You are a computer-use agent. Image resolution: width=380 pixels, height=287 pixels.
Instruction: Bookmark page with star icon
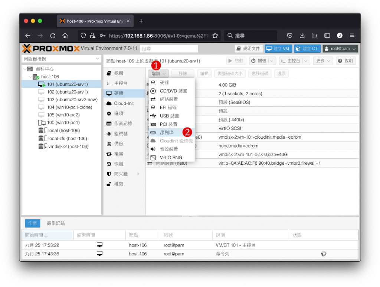coord(215,36)
